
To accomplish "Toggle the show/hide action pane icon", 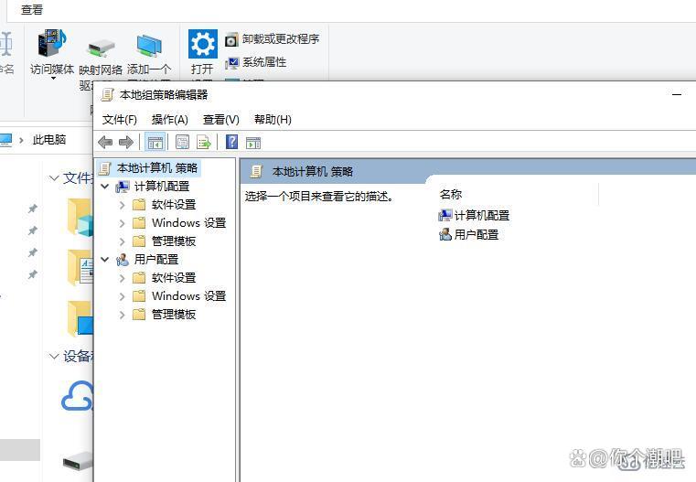I will coord(253,143).
